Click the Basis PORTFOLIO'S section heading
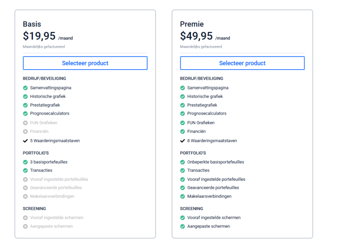This screenshot has height=244, width=337. click(x=36, y=153)
